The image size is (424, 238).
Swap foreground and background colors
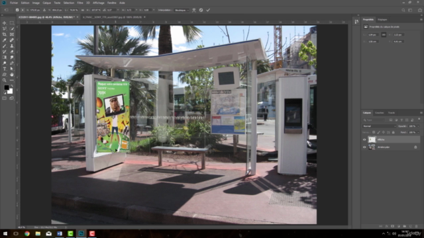pos(12,86)
